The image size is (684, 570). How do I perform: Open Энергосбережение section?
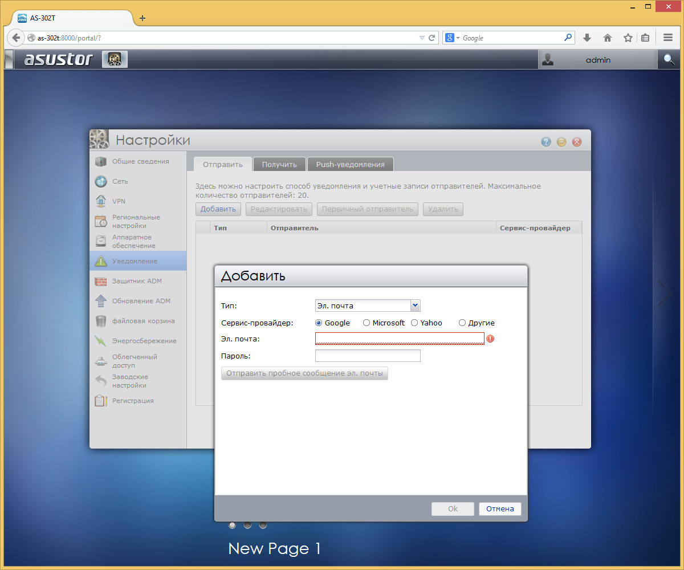pyautogui.click(x=138, y=341)
